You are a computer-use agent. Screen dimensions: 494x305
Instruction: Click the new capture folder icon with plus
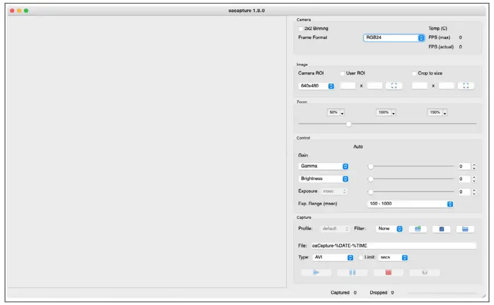417,229
